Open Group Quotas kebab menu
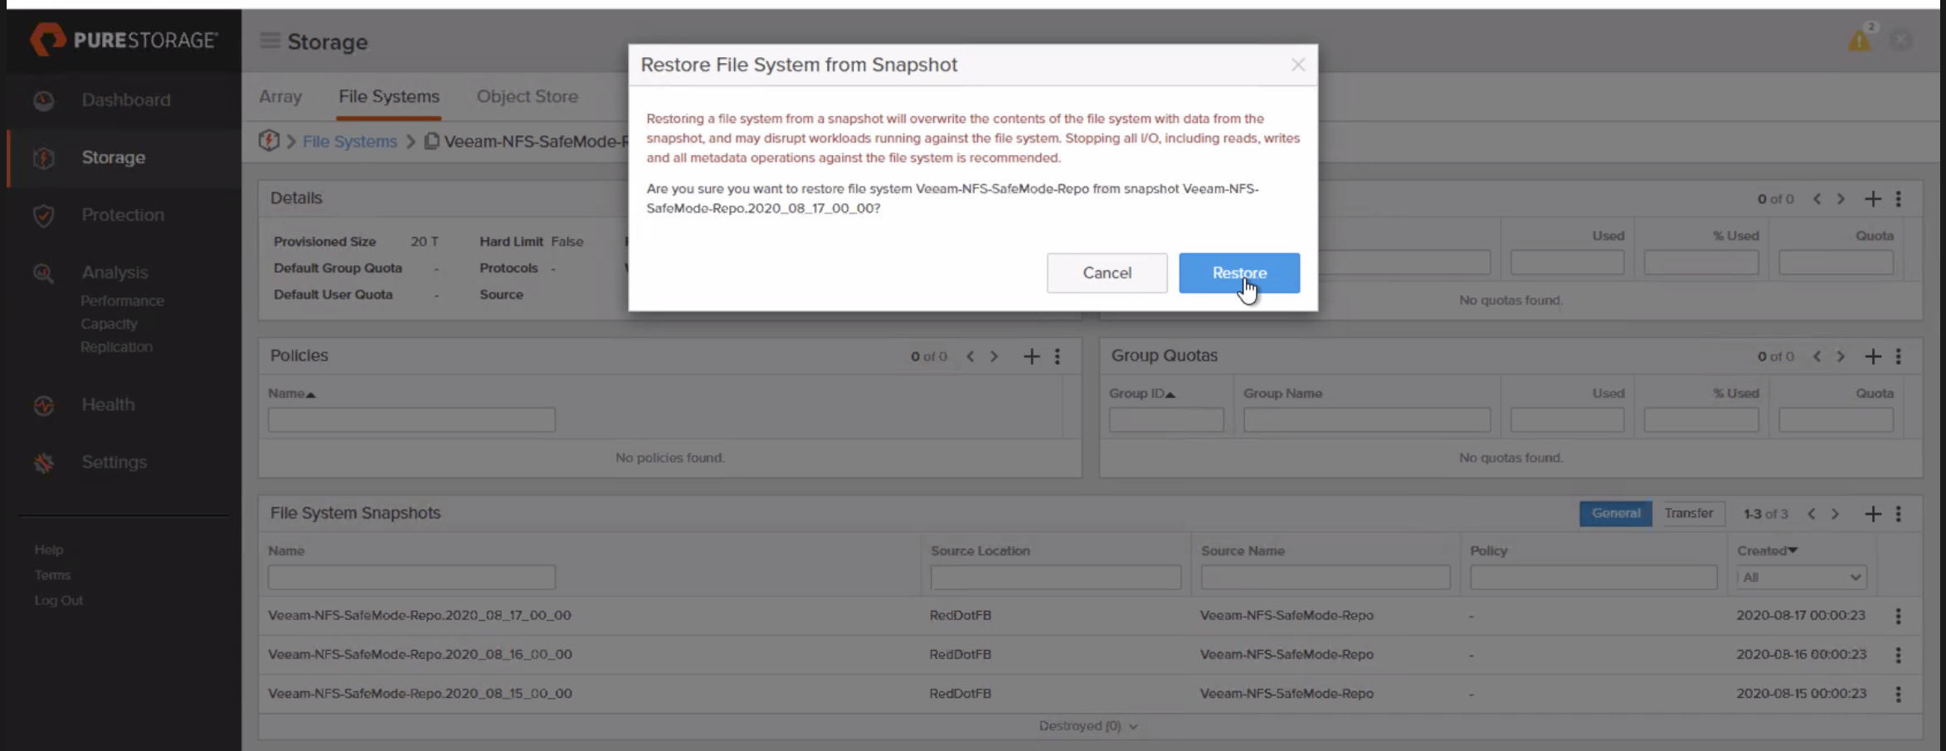 (1898, 356)
